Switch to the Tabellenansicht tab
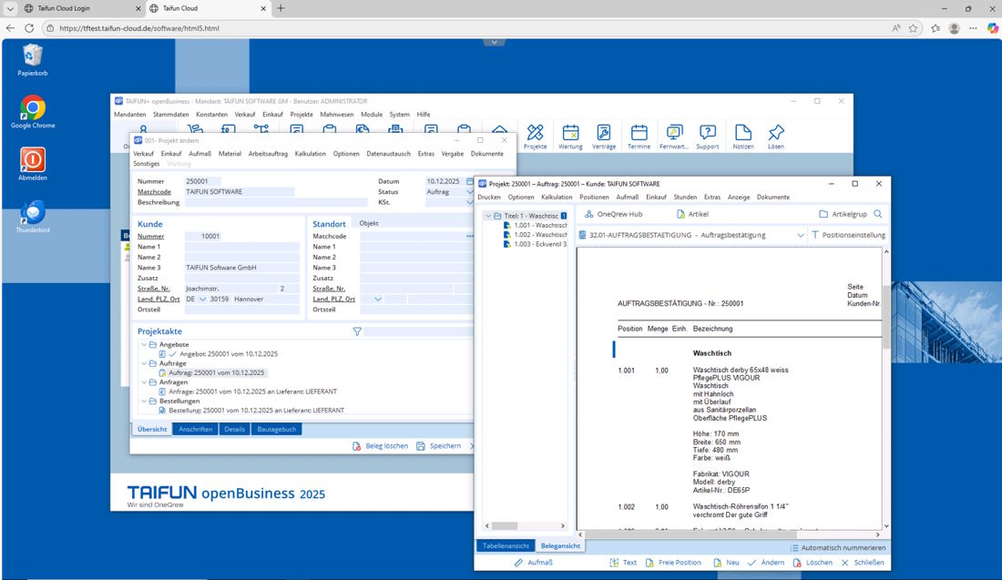This screenshot has width=1002, height=580. (x=506, y=545)
